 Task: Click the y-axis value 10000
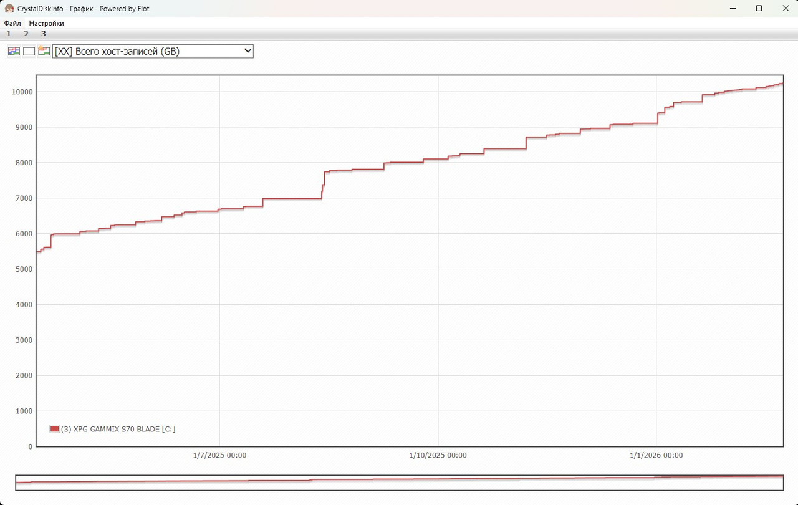(22, 92)
